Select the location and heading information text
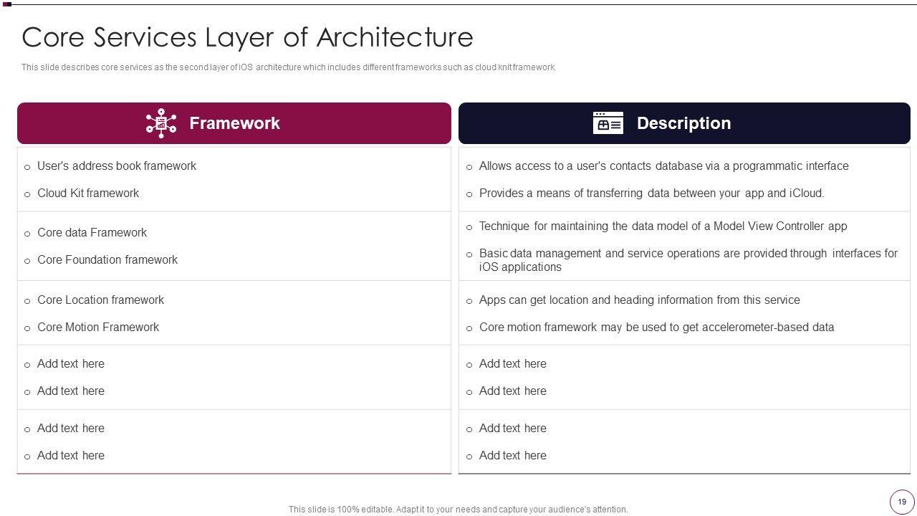917x516 pixels. click(639, 300)
